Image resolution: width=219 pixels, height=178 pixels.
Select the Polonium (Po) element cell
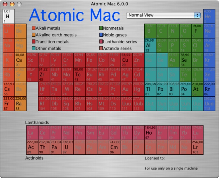click(186, 89)
